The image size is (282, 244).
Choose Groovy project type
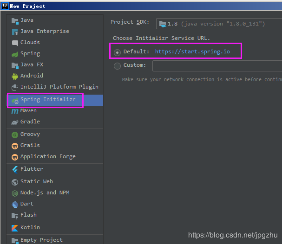55,135
